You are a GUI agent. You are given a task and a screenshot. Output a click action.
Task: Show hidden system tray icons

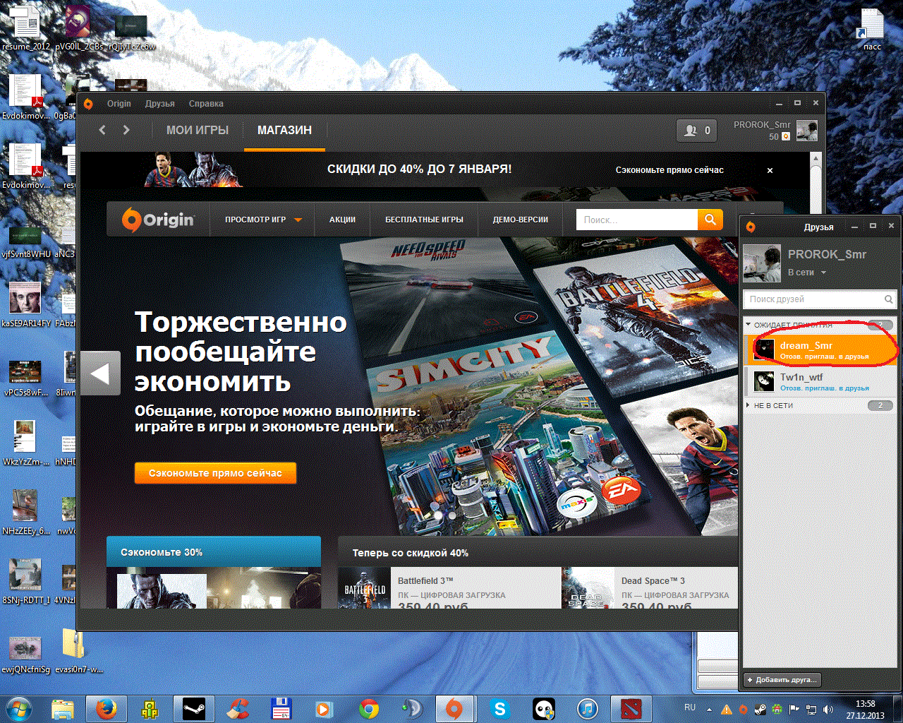click(x=709, y=709)
